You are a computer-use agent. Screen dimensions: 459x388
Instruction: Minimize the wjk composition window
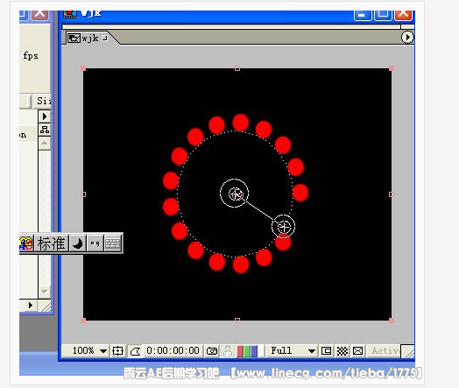coord(363,15)
